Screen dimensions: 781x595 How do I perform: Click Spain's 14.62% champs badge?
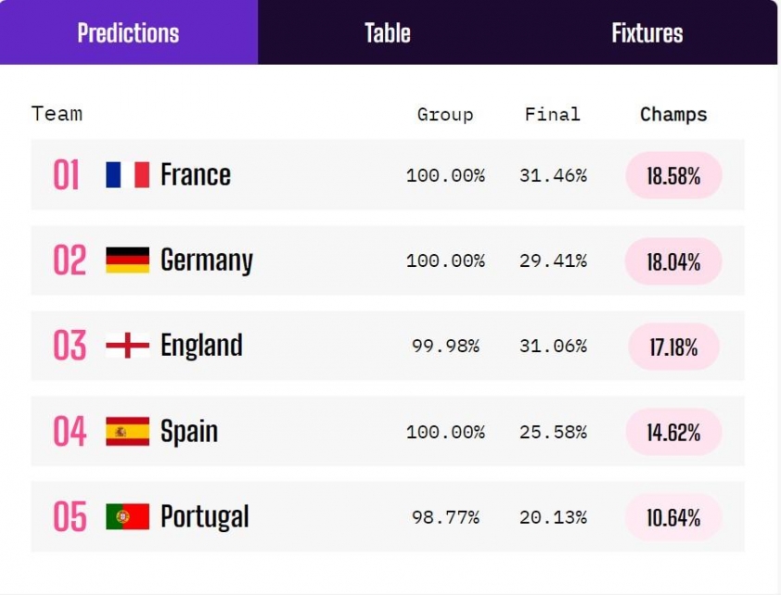pyautogui.click(x=673, y=432)
